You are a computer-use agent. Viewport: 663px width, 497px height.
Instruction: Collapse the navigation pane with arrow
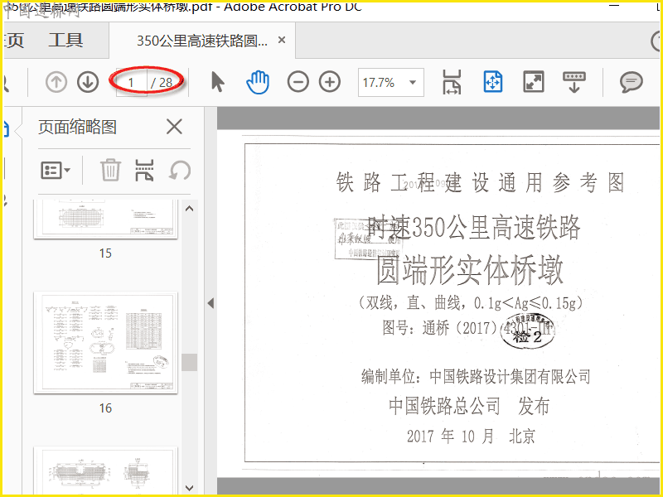[x=211, y=303]
